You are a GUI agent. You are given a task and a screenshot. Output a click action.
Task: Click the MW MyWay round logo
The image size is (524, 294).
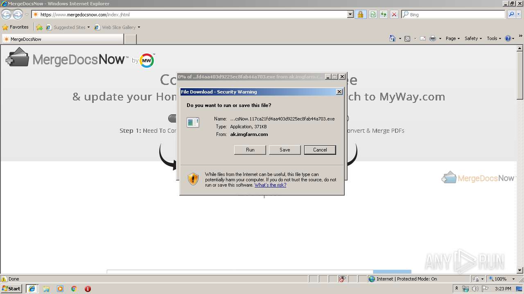point(147,60)
